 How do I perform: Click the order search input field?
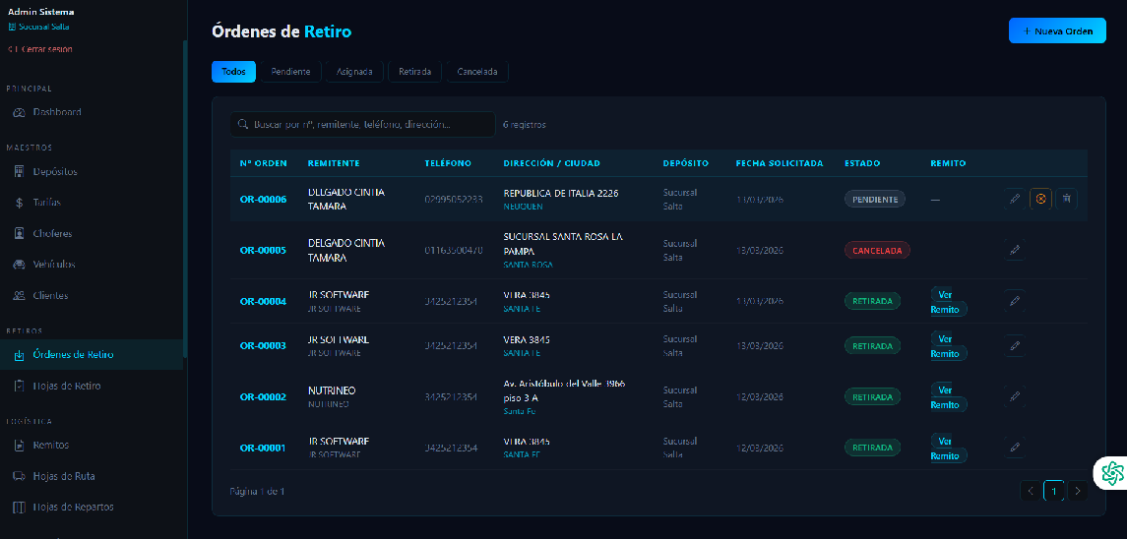[x=362, y=125]
